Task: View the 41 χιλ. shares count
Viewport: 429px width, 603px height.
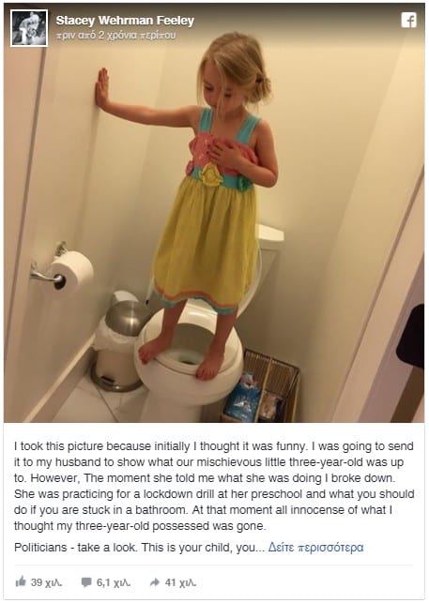Action: click(x=180, y=582)
